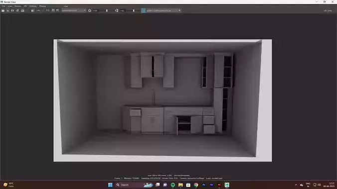
Task: Click the "Frame: 1" status text
Action: click(x=118, y=178)
